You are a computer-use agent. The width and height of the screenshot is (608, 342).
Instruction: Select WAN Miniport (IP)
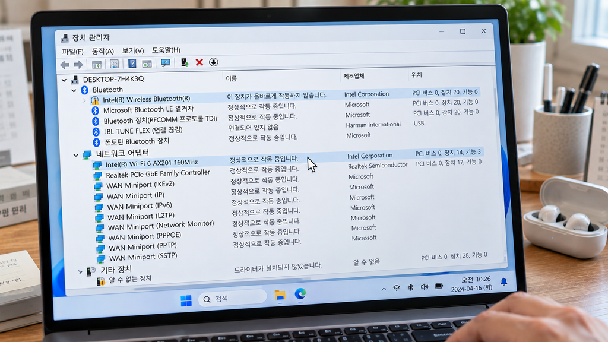[x=135, y=196]
